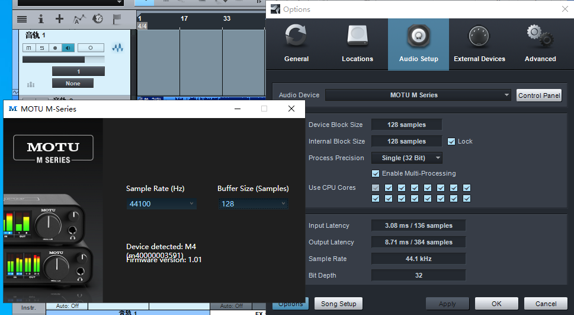574x315 pixels.
Task: Click the Options window logo icon
Action: [275, 9]
